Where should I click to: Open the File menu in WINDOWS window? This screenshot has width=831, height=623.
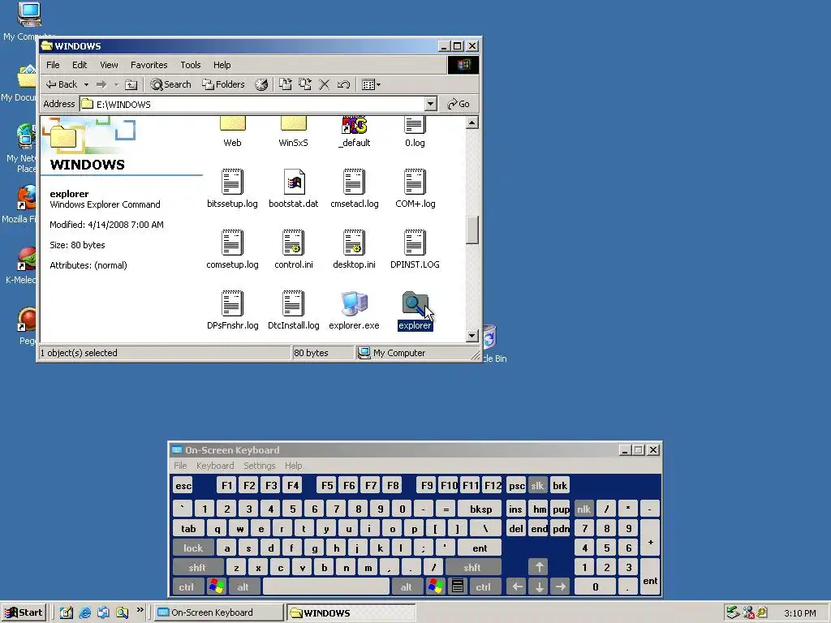[53, 65]
